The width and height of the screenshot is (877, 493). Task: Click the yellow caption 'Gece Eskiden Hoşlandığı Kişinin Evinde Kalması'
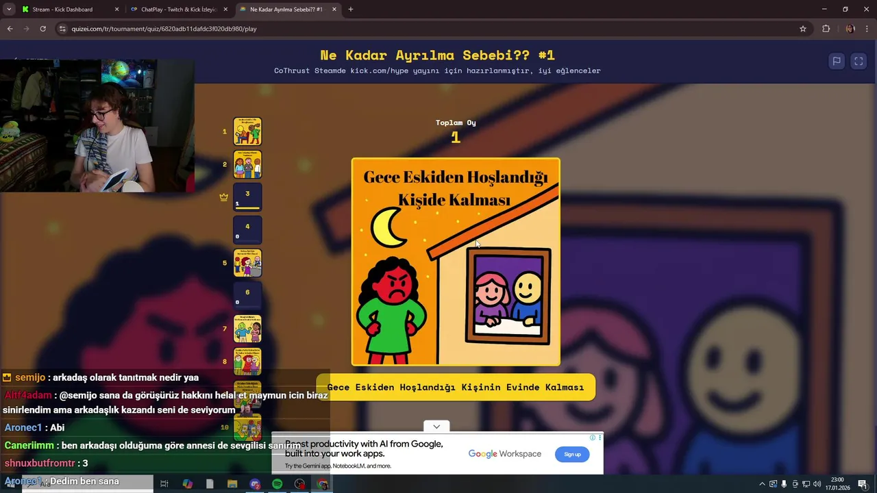click(x=456, y=387)
